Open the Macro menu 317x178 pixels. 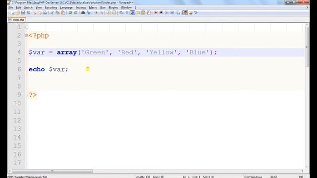(93, 7)
